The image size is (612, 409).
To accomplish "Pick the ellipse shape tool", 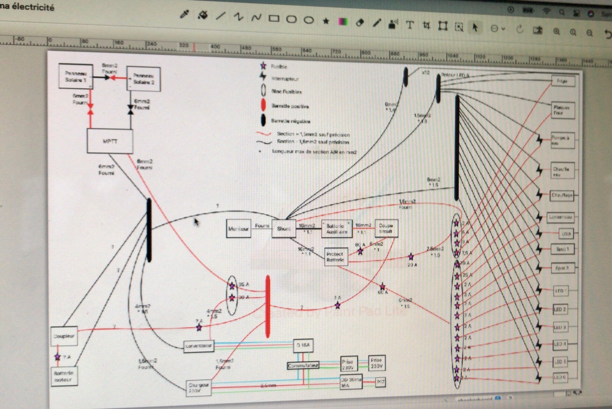I will pyautogui.click(x=308, y=20).
